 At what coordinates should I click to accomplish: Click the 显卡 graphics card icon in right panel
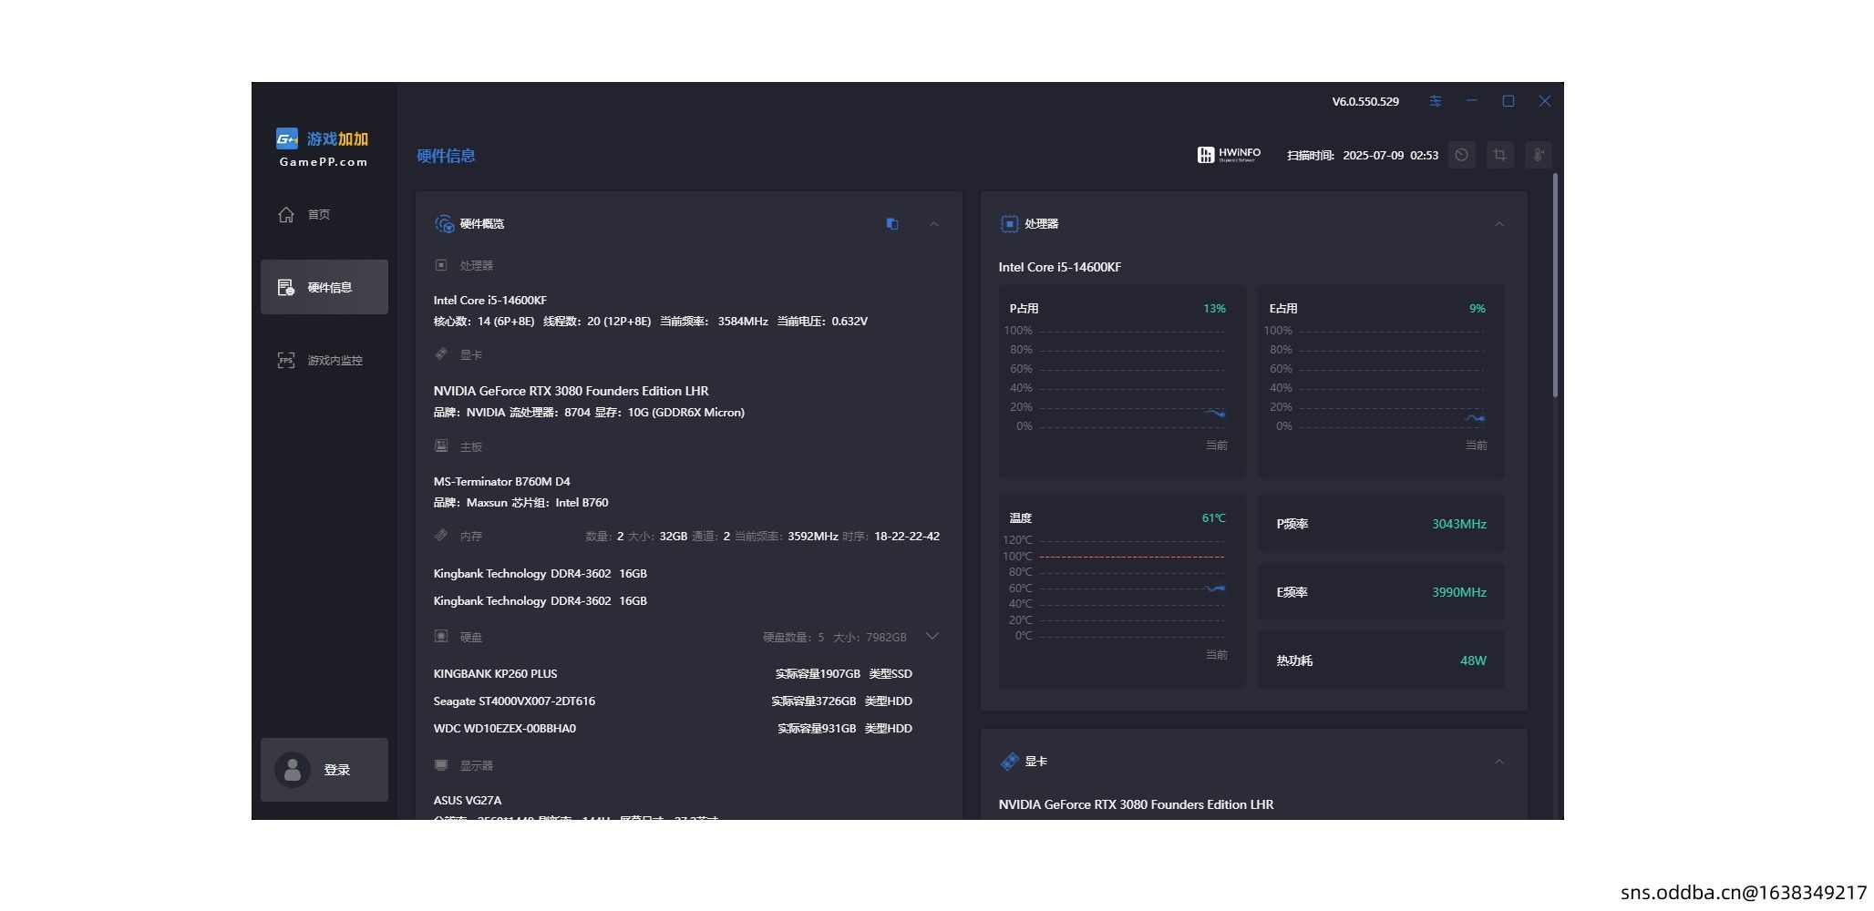coord(1009,762)
